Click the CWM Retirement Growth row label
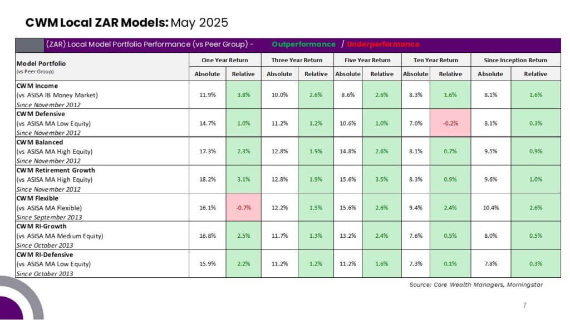The height and width of the screenshot is (320, 570). (56, 170)
